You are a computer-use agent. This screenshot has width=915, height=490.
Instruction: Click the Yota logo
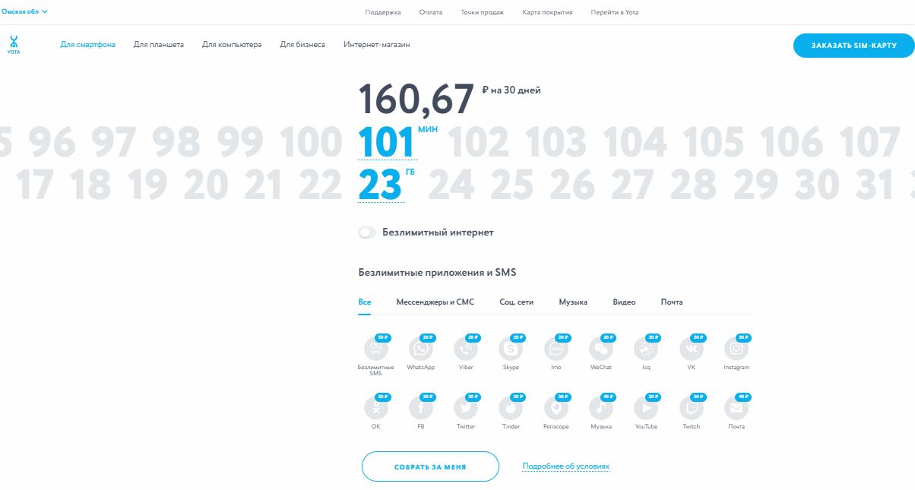click(14, 45)
